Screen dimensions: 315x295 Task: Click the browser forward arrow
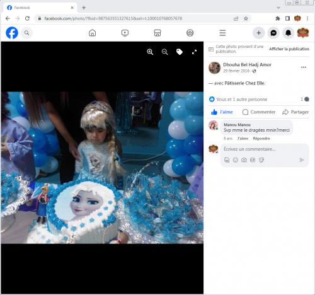(x=18, y=18)
